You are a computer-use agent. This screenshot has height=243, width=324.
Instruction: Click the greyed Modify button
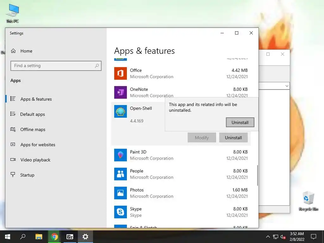tap(202, 138)
